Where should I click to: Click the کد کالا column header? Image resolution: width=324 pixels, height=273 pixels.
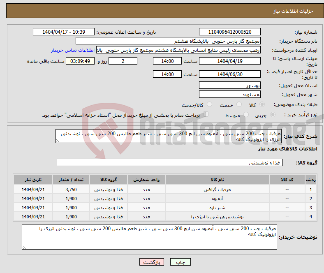[287, 180]
